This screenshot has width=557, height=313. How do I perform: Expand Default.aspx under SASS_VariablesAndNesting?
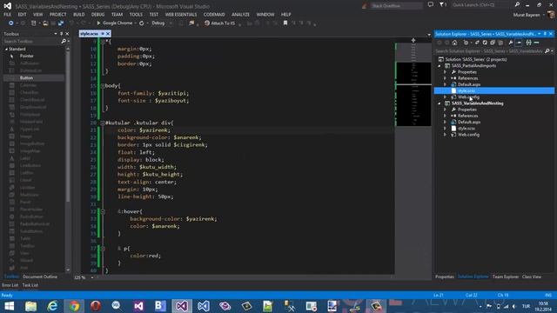tap(445, 122)
